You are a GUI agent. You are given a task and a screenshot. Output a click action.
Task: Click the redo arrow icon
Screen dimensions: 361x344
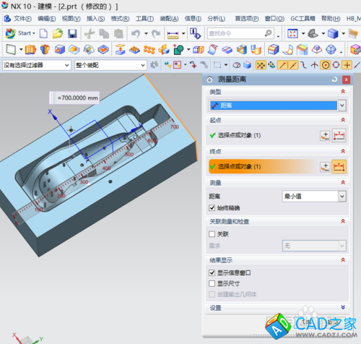pyautogui.click(x=156, y=33)
